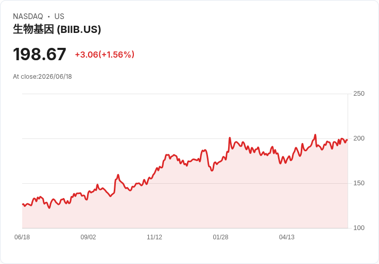Click the NASDAQ exchange label
Screen dimensions: 379x264
(28, 16)
